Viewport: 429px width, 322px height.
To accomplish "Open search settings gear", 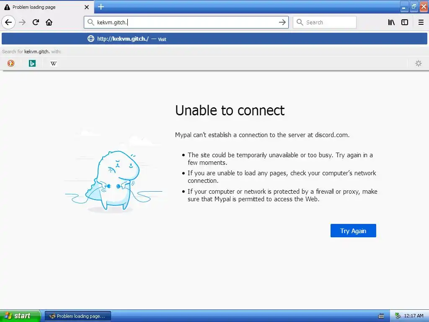I will [419, 63].
